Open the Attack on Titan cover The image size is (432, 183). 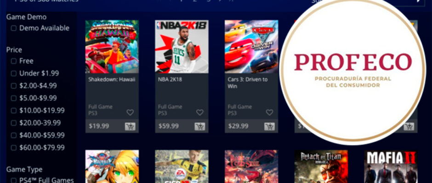(x=321, y=167)
